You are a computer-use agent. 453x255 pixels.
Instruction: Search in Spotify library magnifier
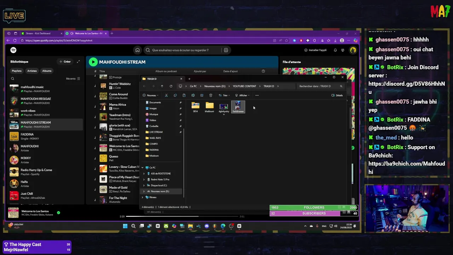click(13, 79)
